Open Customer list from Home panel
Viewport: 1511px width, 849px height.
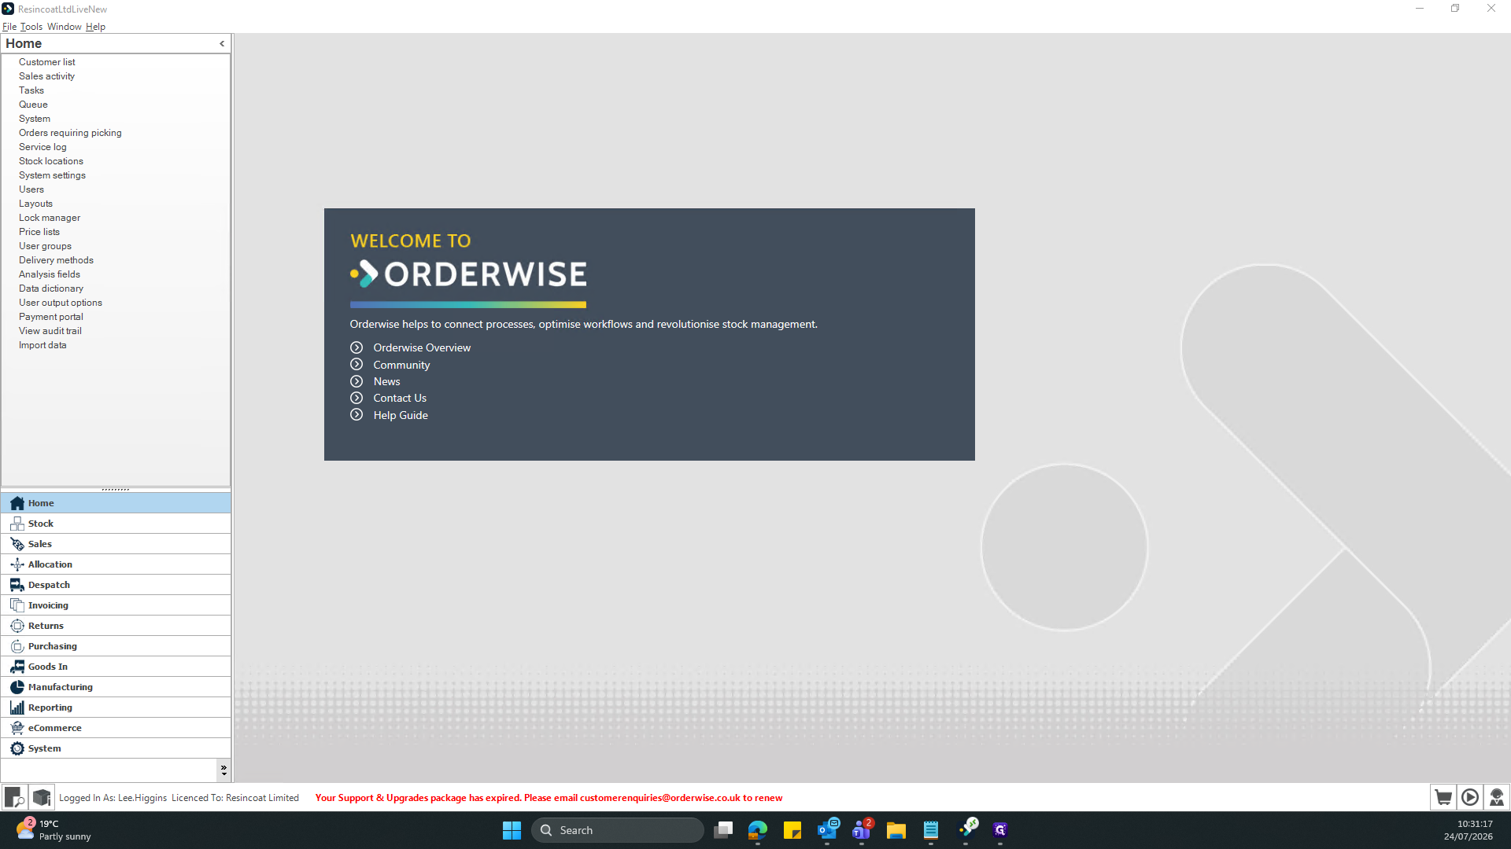tap(47, 62)
